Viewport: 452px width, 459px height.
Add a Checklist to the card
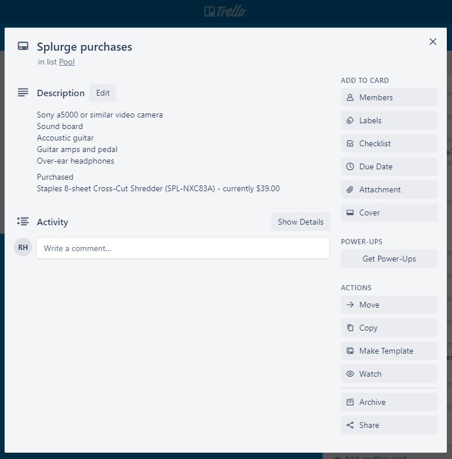coord(389,143)
